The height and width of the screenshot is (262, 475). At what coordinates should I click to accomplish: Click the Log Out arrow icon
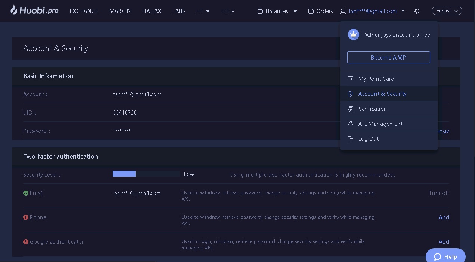click(351, 139)
